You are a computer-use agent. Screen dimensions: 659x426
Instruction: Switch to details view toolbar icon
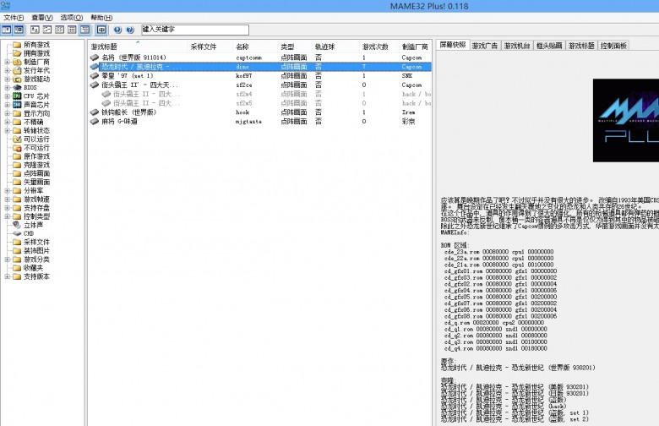pyautogui.click(x=73, y=30)
